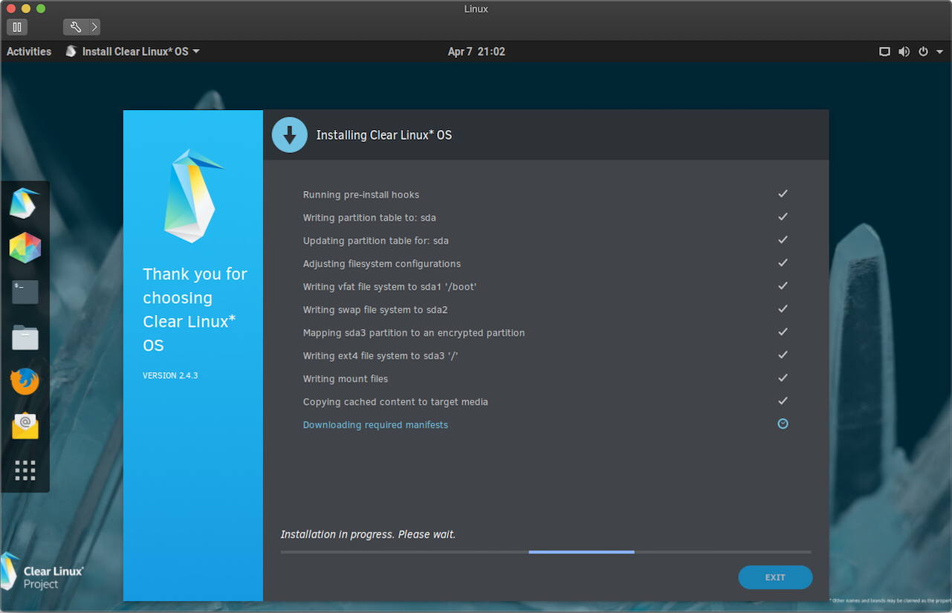Viewport: 952px width, 613px height.
Task: Select 'Running pre-install hooks' text
Action: point(361,195)
